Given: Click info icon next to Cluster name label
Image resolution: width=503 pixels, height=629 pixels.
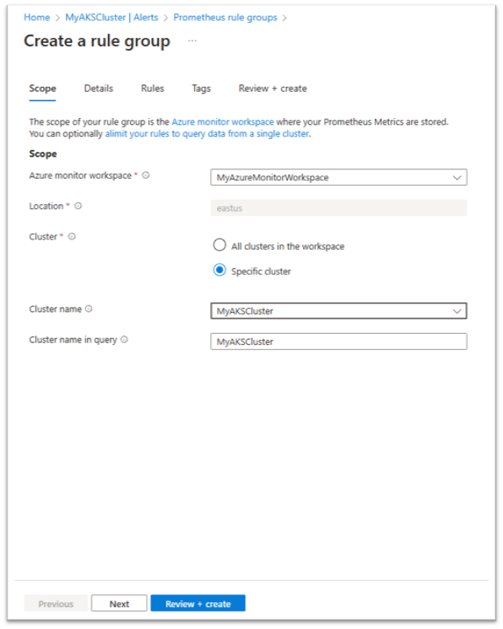Looking at the screenshot, I should 89,309.
